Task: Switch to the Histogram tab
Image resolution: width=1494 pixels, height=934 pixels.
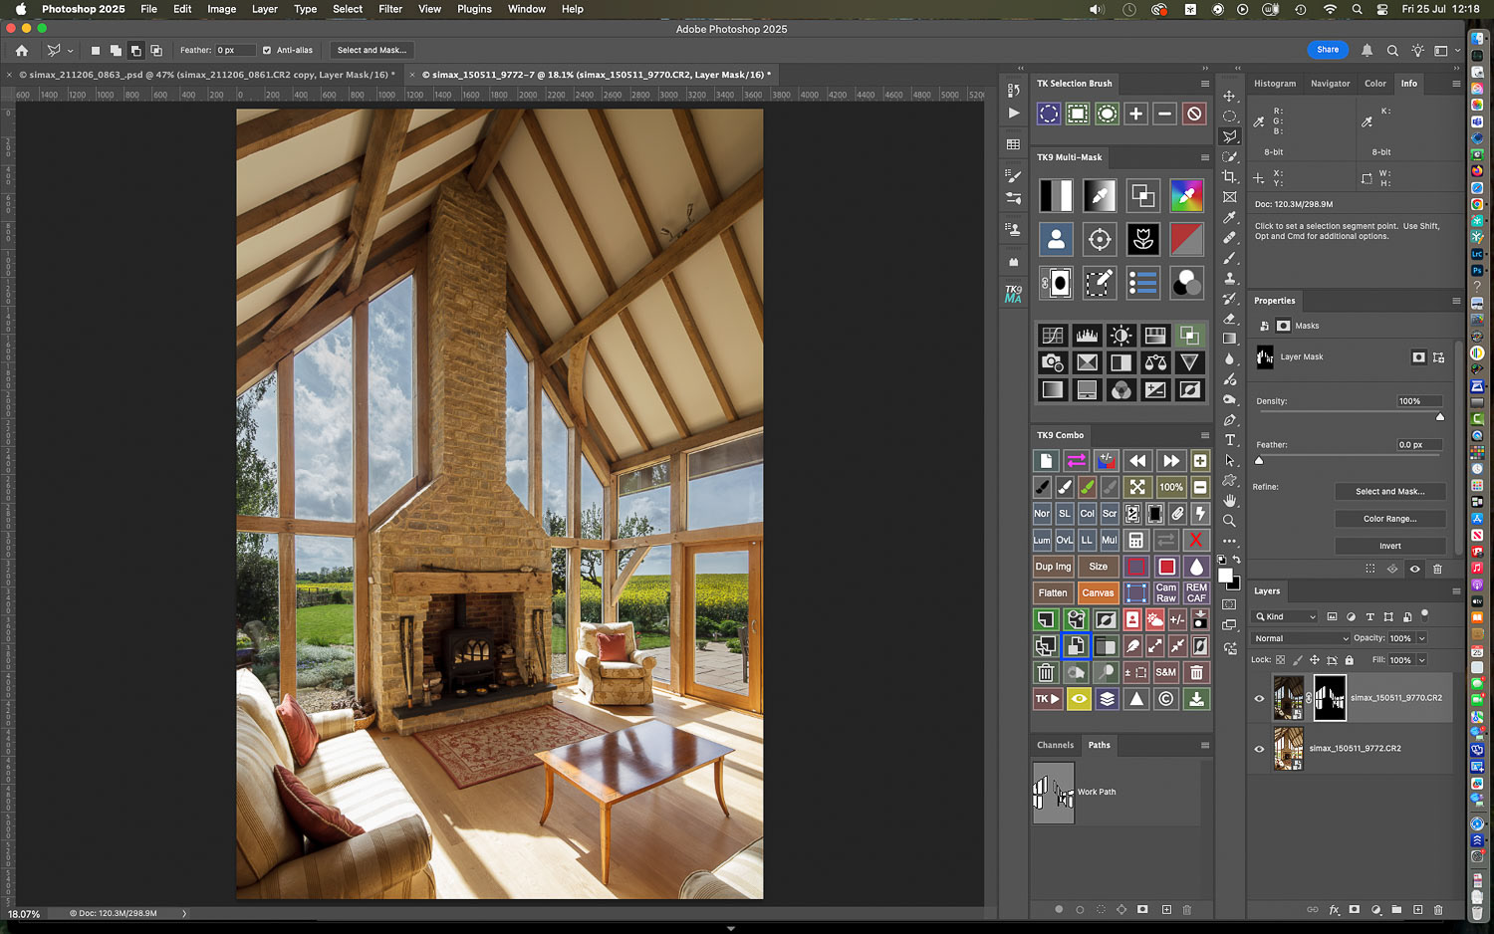Action: pyautogui.click(x=1275, y=84)
